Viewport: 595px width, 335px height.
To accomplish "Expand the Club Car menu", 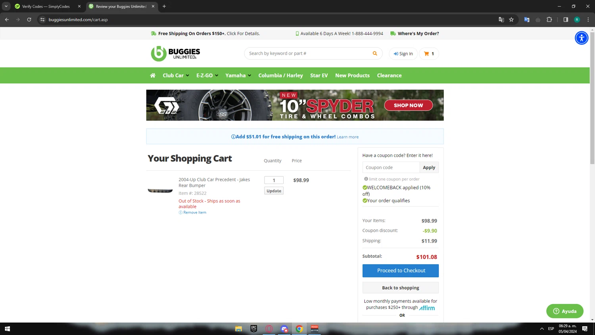I will pyautogui.click(x=176, y=75).
